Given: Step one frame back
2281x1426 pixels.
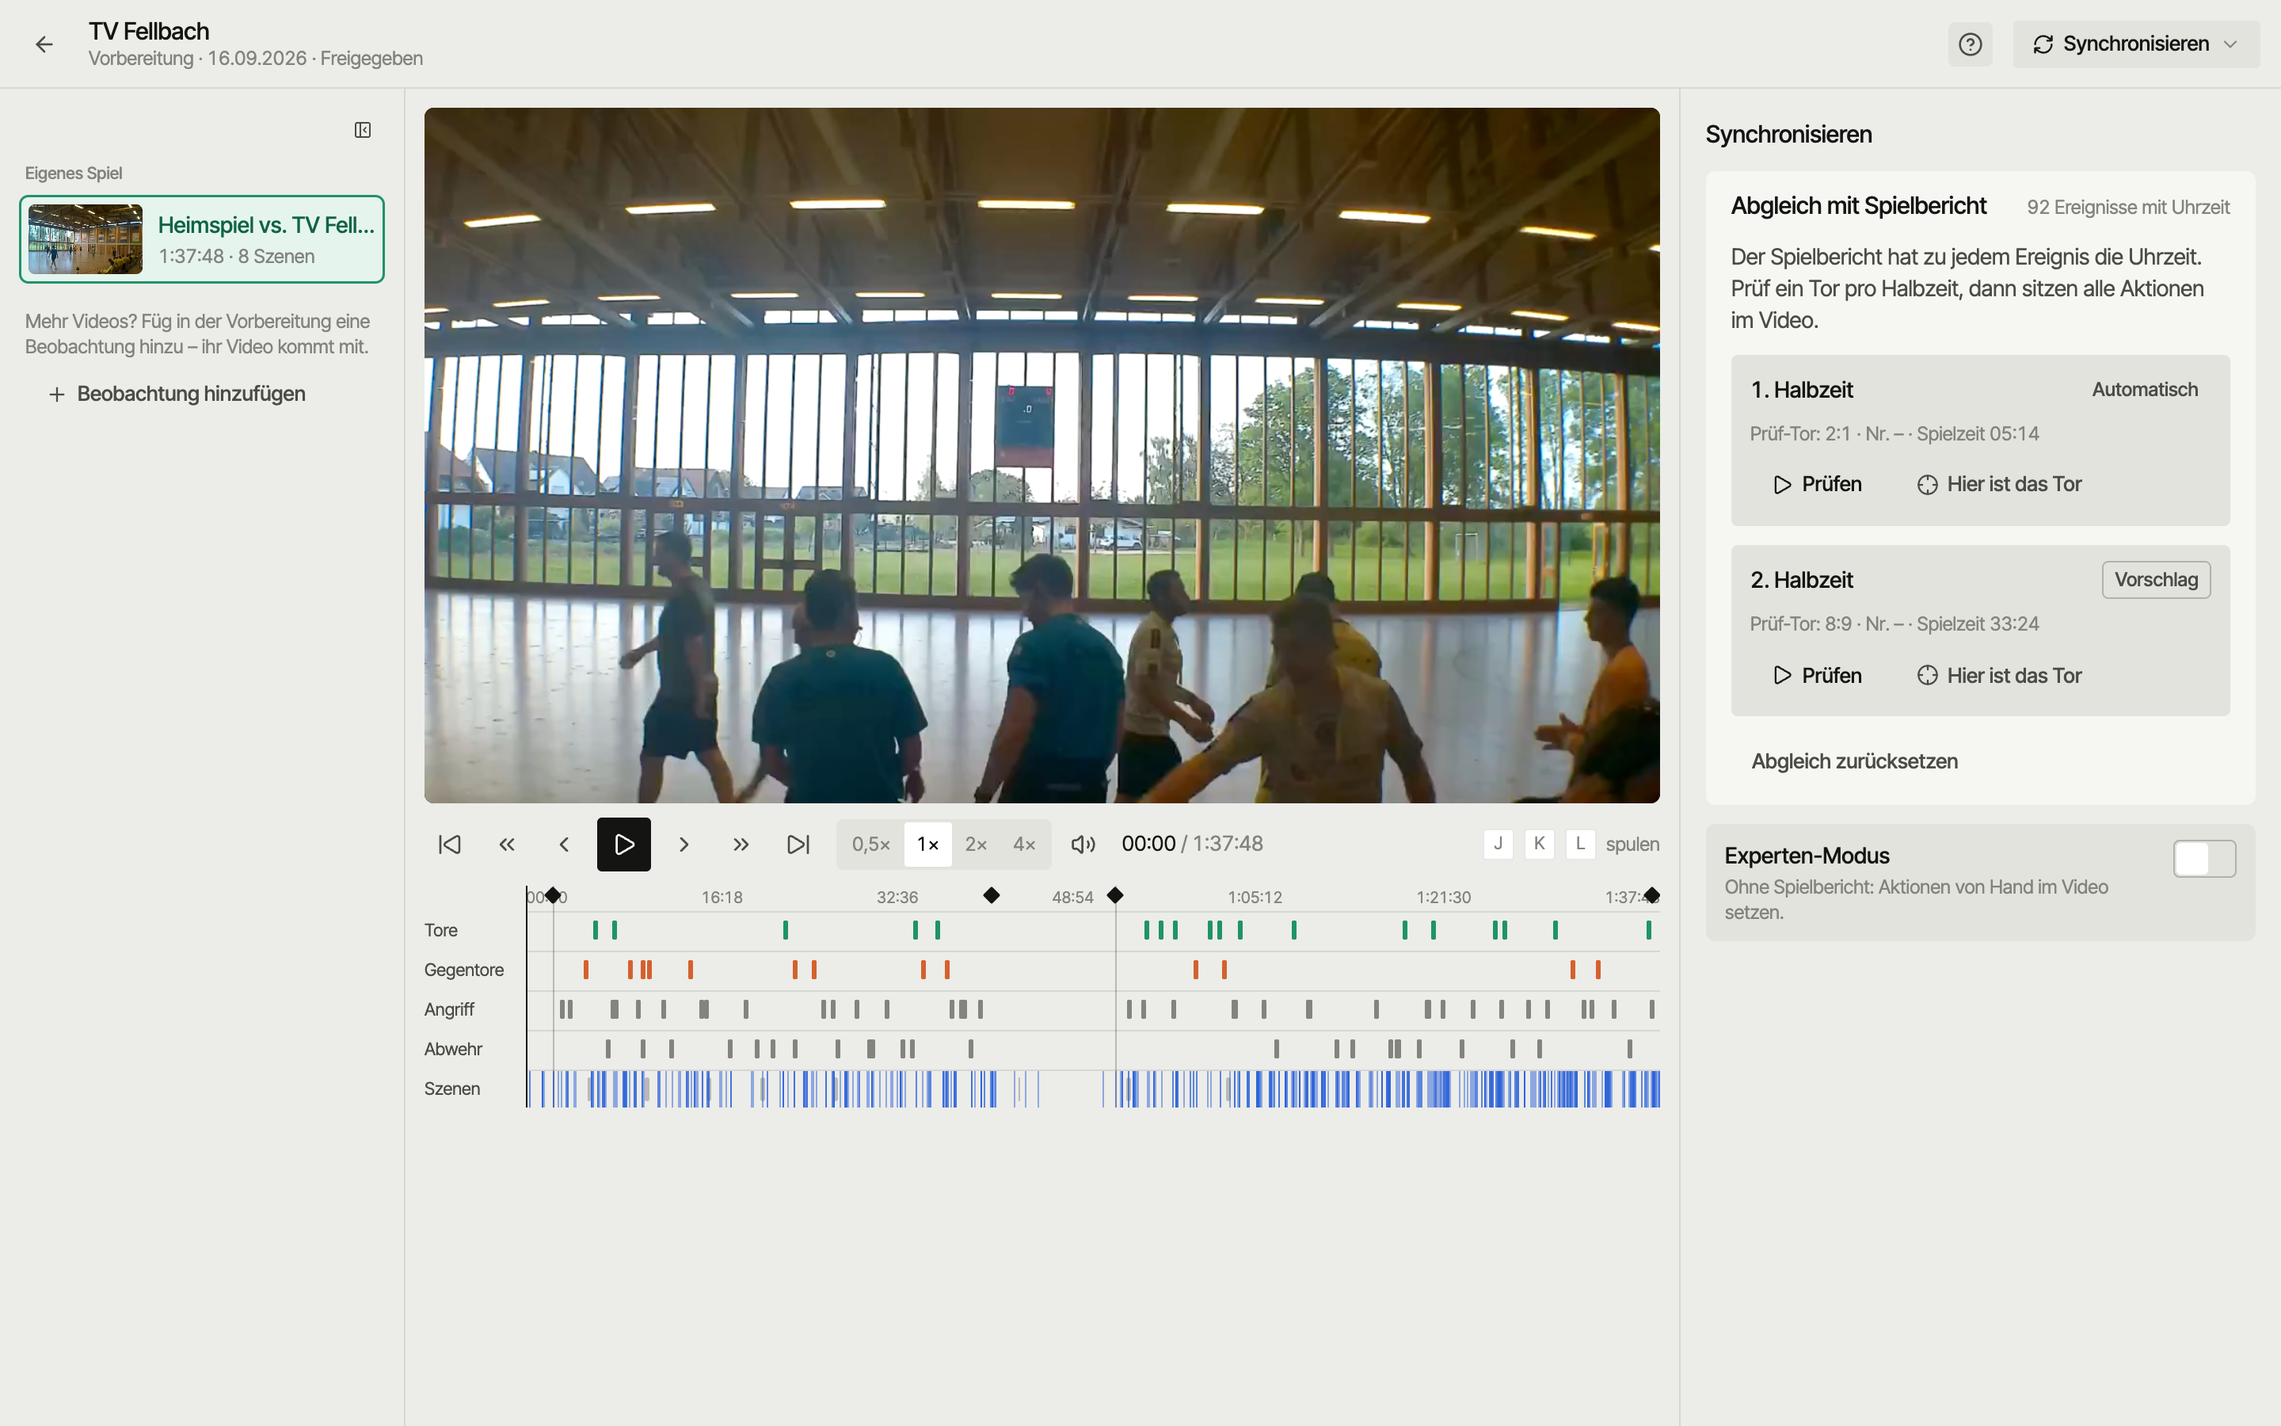Looking at the screenshot, I should click(564, 844).
